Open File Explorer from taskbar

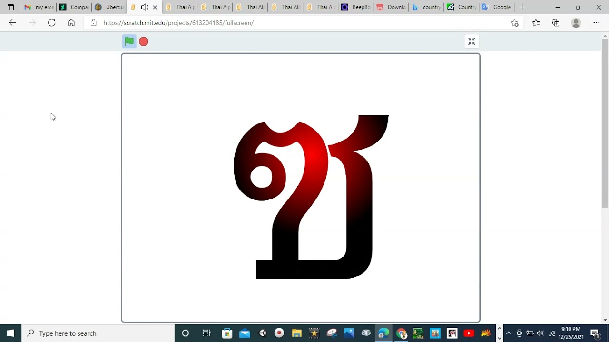297,333
